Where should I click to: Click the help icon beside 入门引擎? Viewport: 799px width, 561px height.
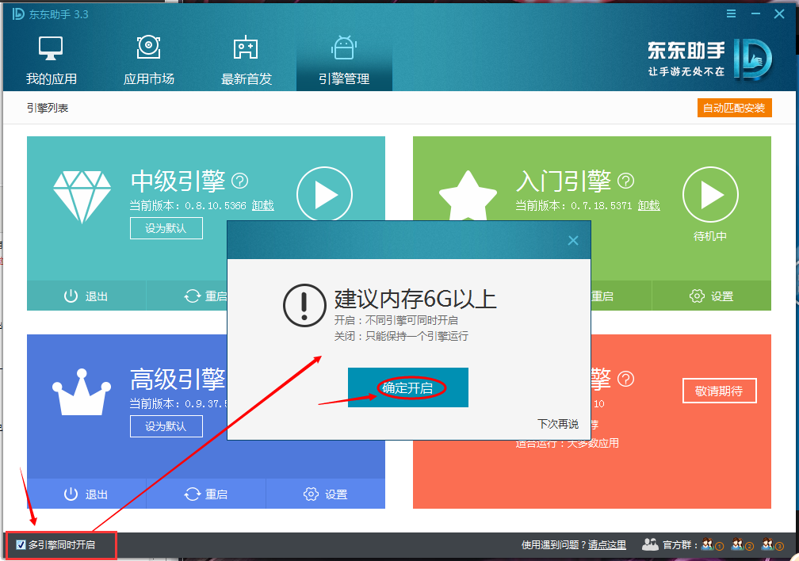click(625, 181)
